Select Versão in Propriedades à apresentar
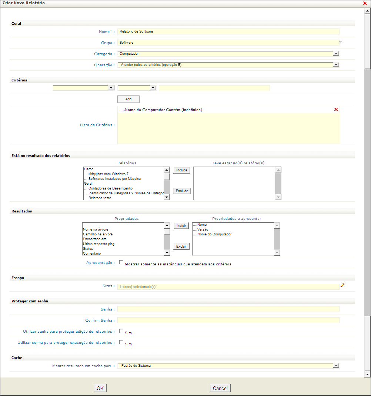 point(201,229)
